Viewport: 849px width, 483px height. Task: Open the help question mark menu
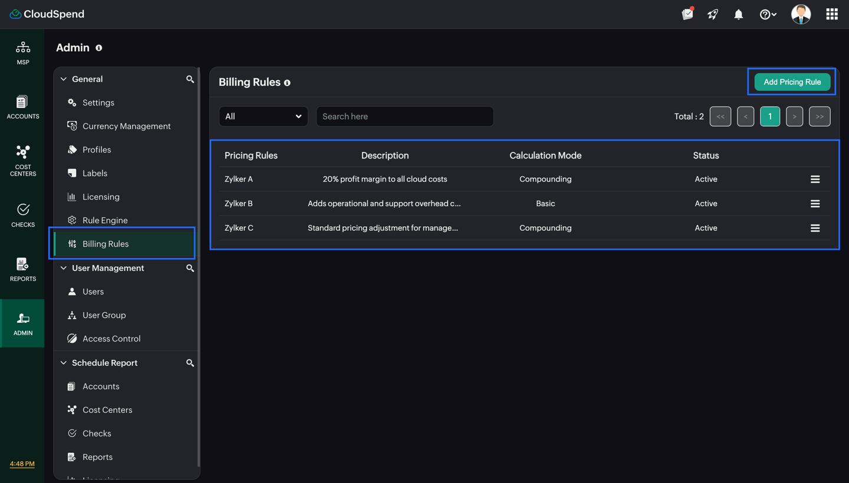click(x=768, y=14)
